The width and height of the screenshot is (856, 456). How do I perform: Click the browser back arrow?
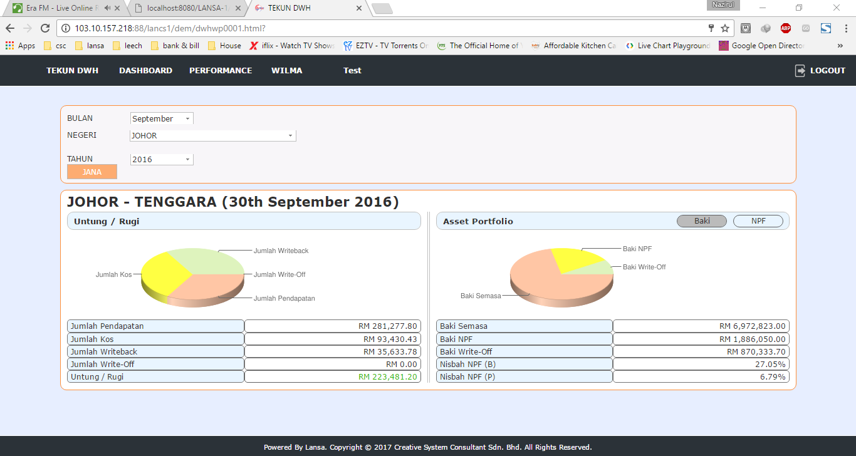click(10, 28)
